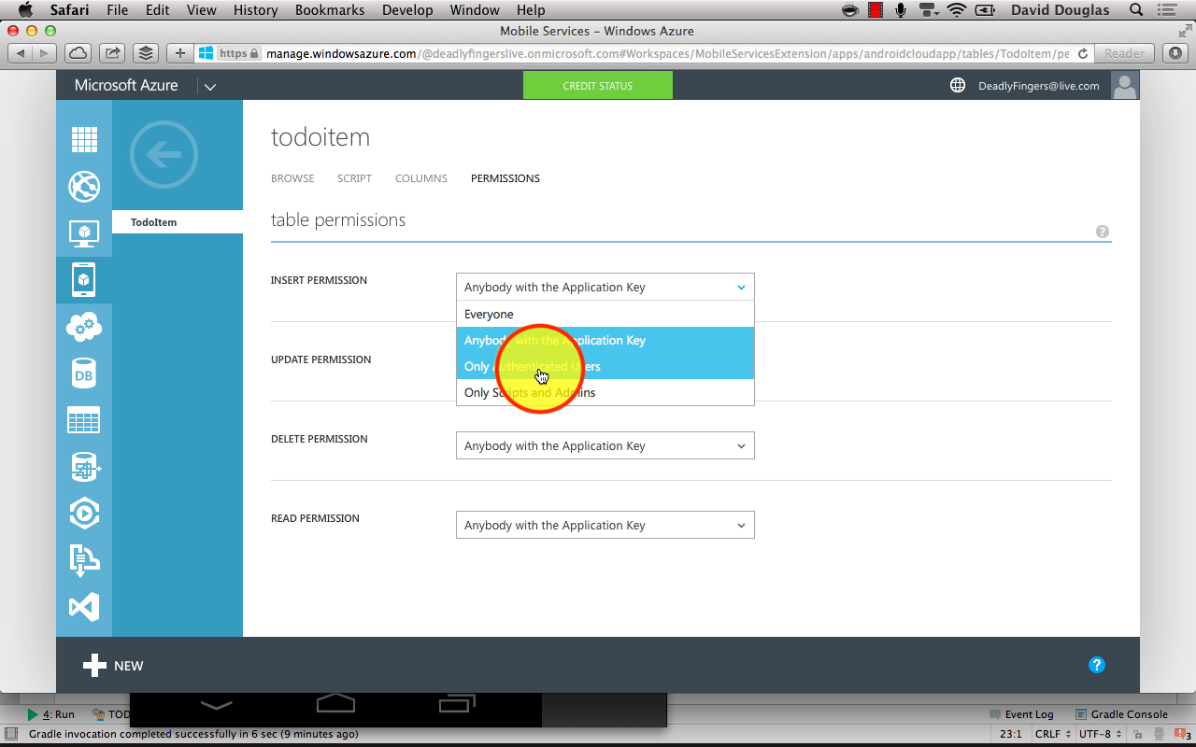Open the File menu
The width and height of the screenshot is (1196, 747).
tap(118, 10)
